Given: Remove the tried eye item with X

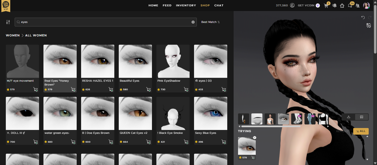Looking at the screenshot, I should point(255,138).
